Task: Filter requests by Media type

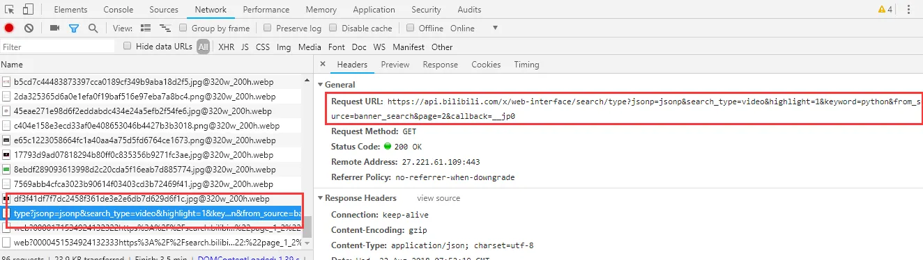Action: coord(310,47)
